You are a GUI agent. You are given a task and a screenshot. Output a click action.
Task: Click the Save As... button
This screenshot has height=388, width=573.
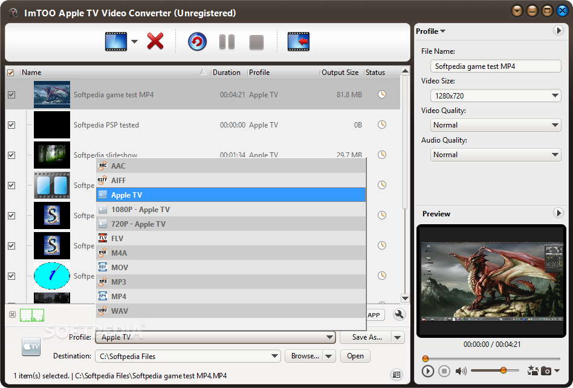pyautogui.click(x=366, y=337)
